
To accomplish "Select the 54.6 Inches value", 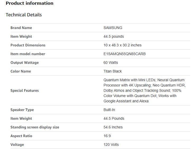I will pyautogui.click(x=113, y=127).
